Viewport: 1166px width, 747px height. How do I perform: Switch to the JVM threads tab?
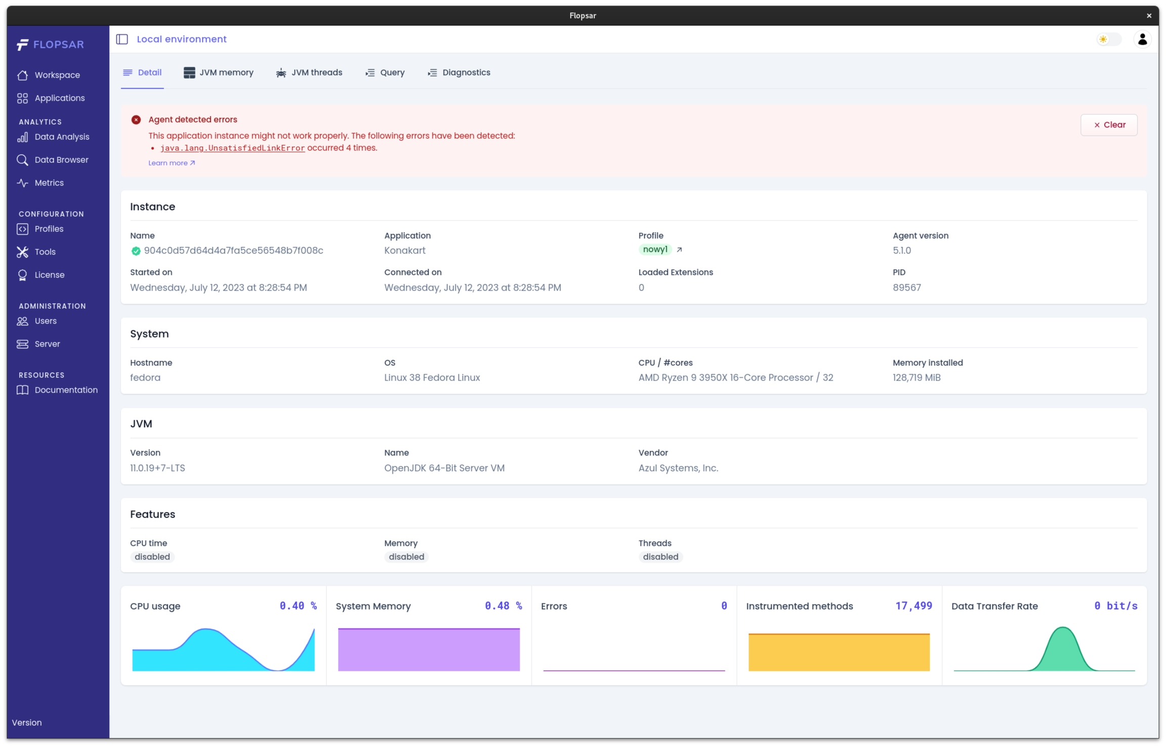309,73
